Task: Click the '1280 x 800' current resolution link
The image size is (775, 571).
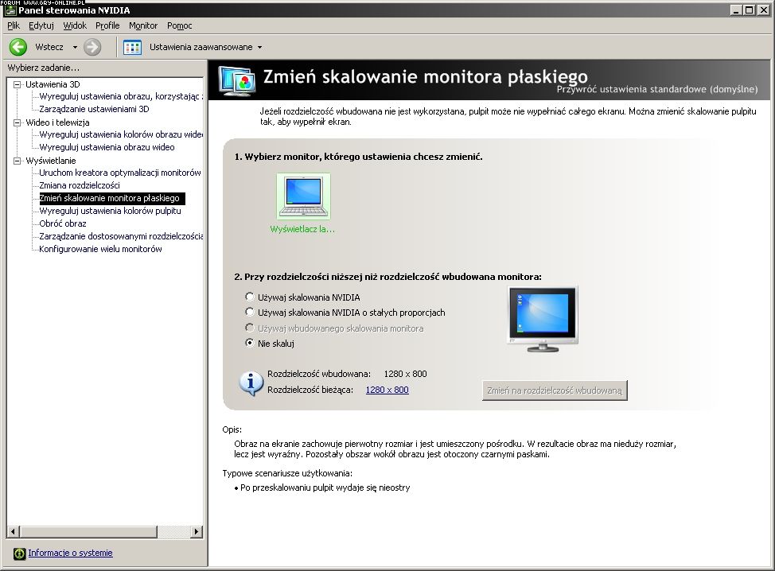Action: click(387, 390)
